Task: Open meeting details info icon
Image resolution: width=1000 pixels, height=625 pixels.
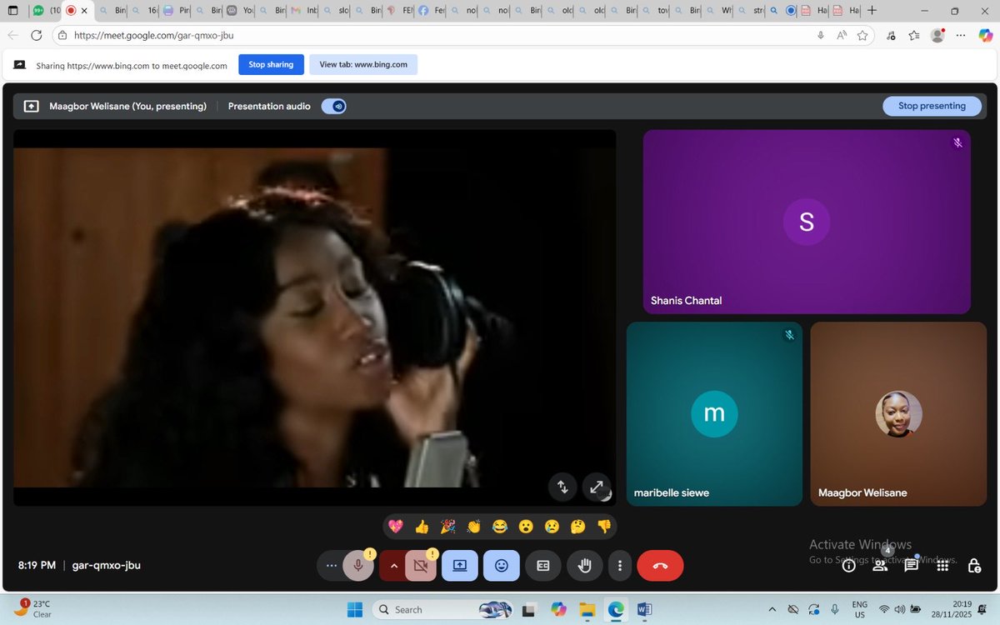Action: (848, 566)
